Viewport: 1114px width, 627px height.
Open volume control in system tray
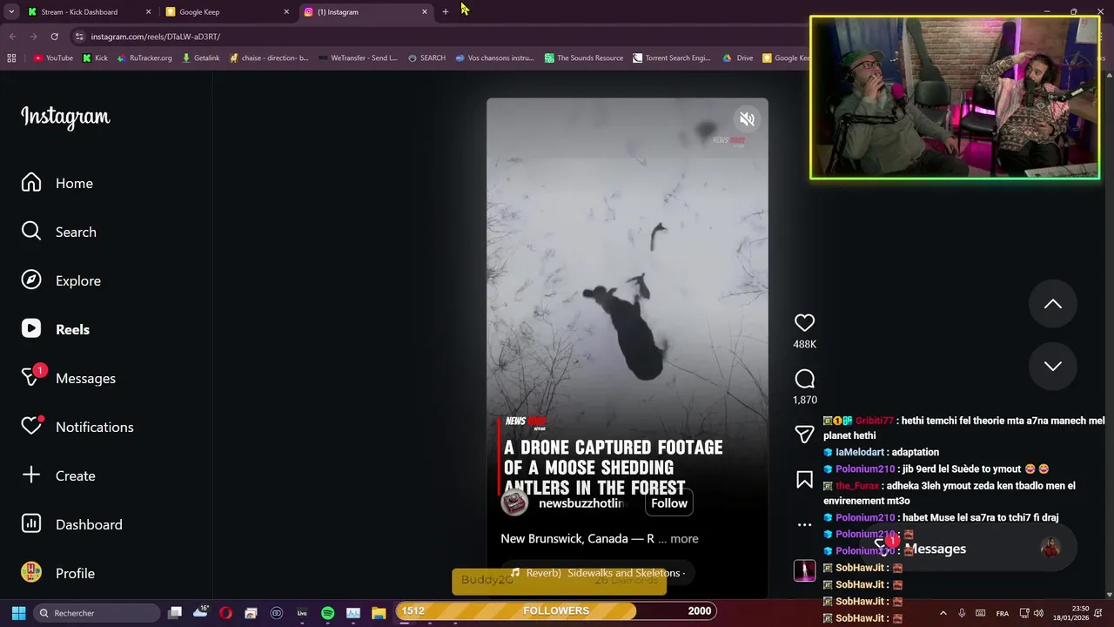pyautogui.click(x=1037, y=613)
